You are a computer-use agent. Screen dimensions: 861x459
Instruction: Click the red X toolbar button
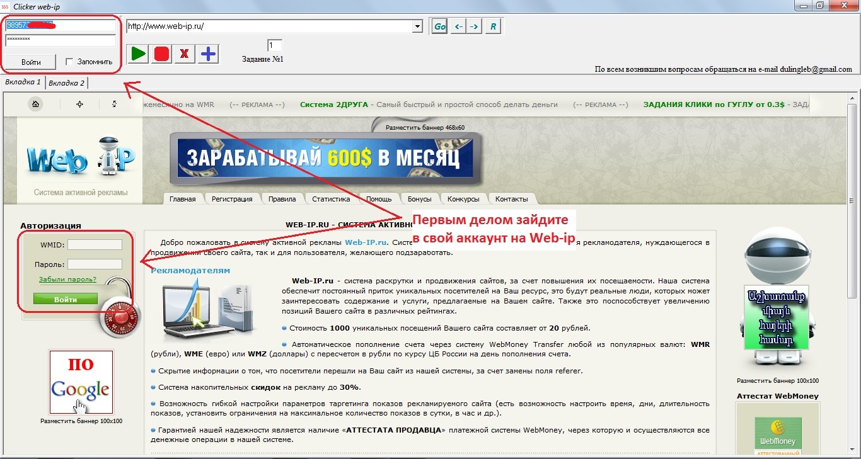tap(184, 54)
